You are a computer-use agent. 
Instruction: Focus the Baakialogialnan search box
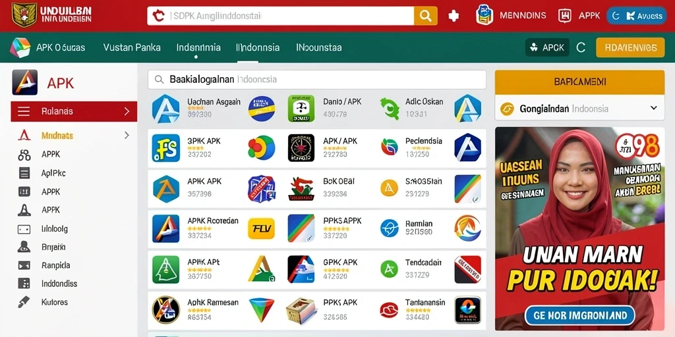pos(317,80)
